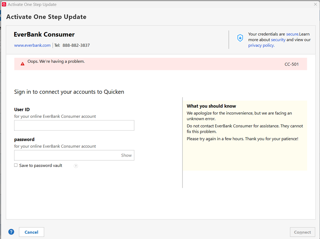Open the www.everbank.com link
The height and width of the screenshot is (239, 320).
pyautogui.click(x=32, y=46)
